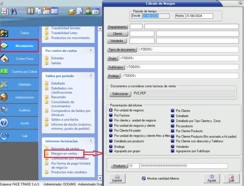Viewport: 244px width, 186px height.
Task: Collapse the Por centro de costos section
Action: tap(91, 50)
